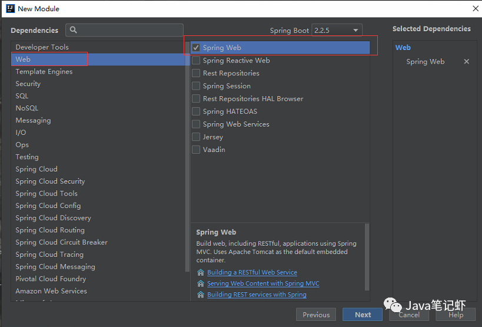Check the Spring Reactive Web checkbox
The image size is (482, 327).
[196, 60]
